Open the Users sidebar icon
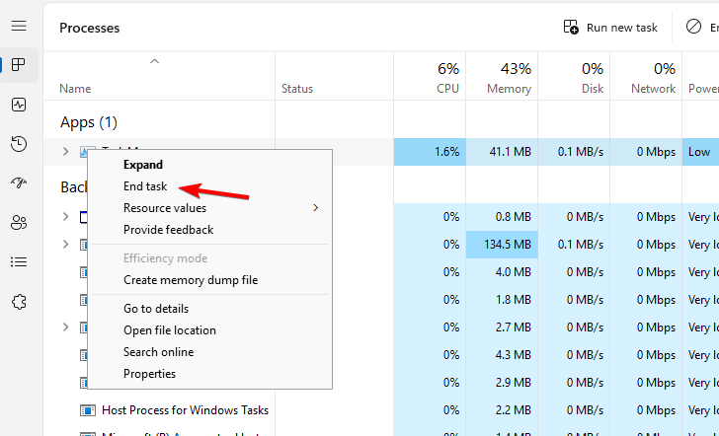The image size is (719, 436). tap(19, 223)
